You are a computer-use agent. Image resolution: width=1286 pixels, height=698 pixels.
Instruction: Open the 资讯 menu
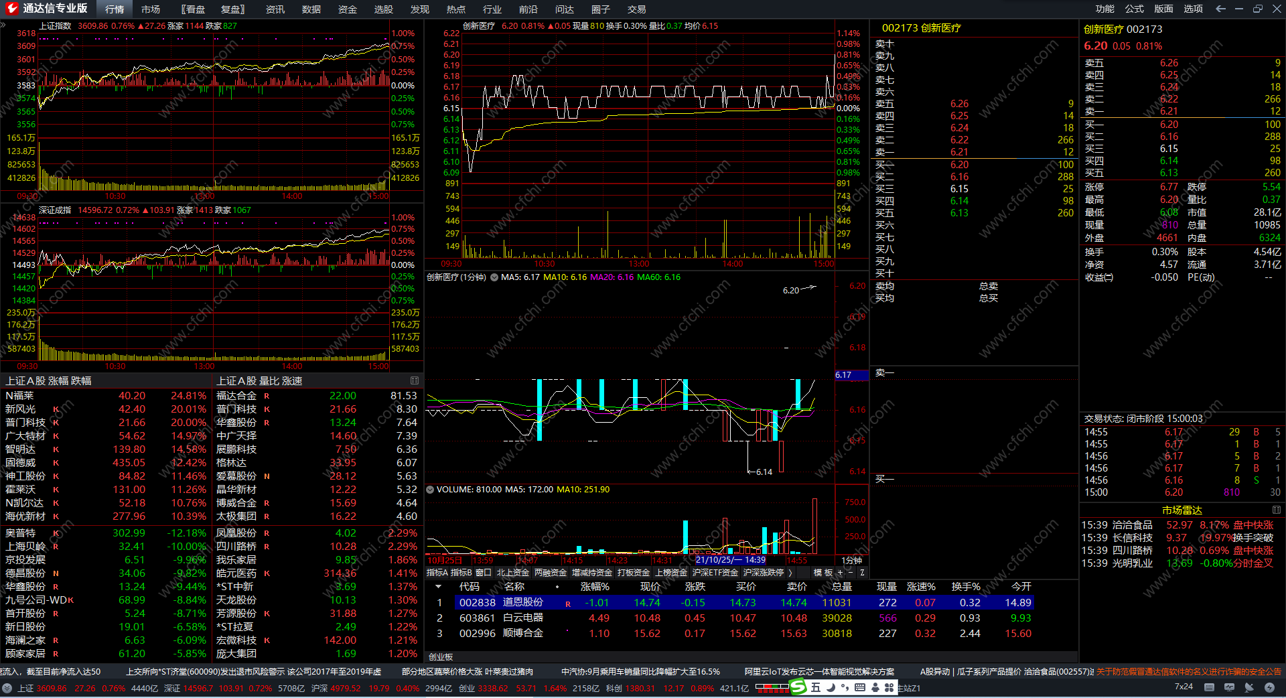tap(275, 9)
